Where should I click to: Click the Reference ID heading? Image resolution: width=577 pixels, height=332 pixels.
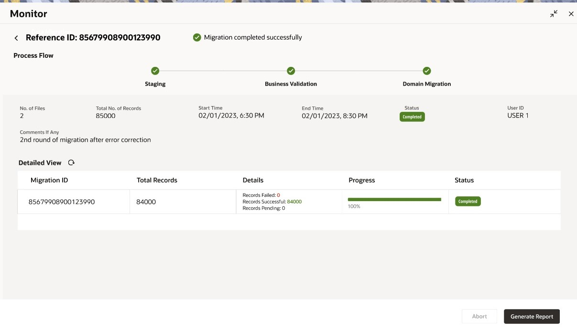93,38
